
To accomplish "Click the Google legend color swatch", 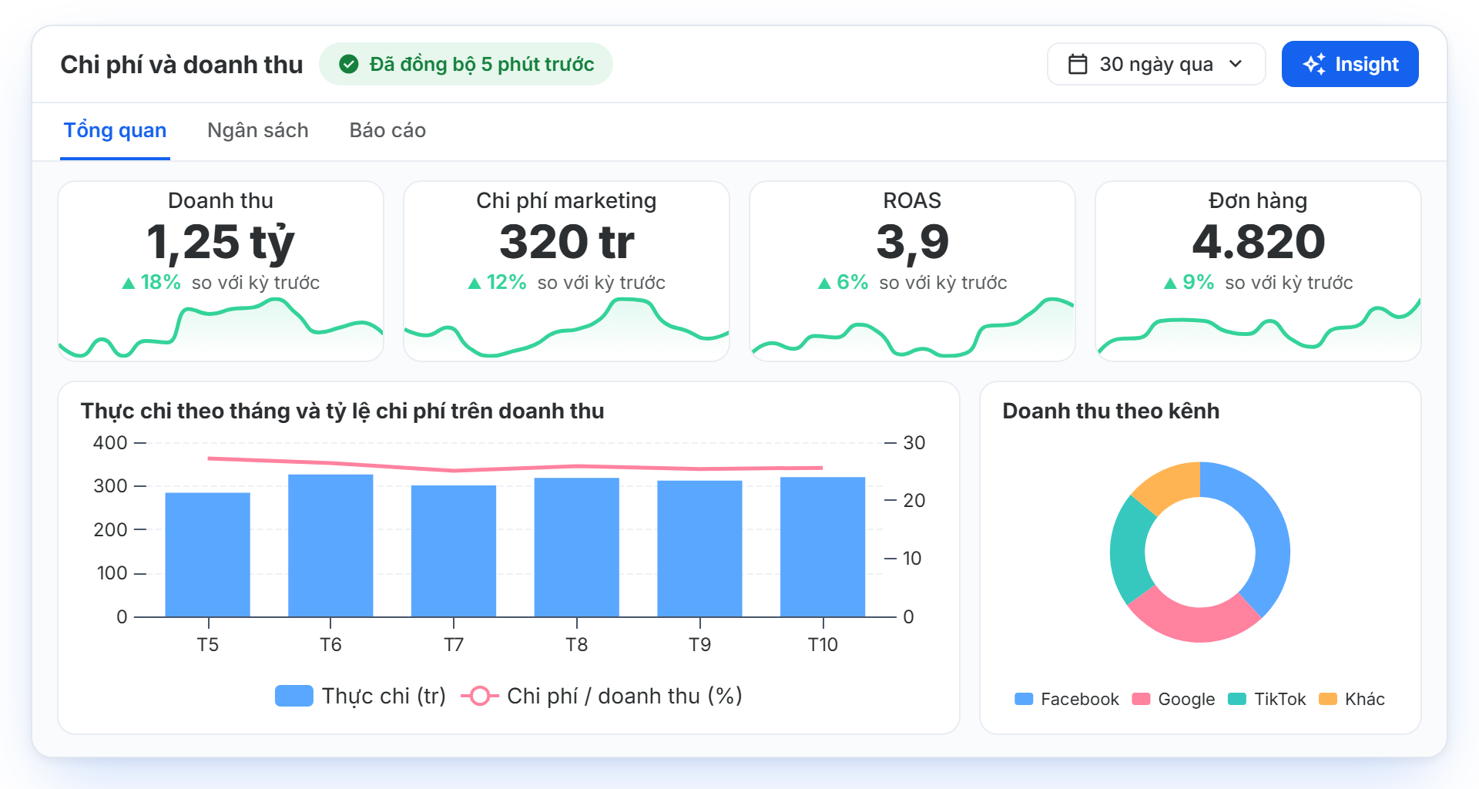I will pyautogui.click(x=1141, y=699).
